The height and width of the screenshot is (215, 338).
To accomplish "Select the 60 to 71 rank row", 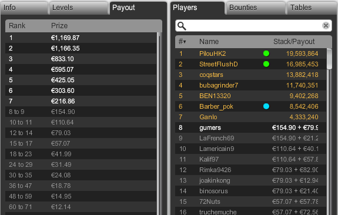I will [x=81, y=207].
